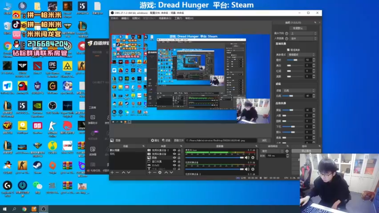
Task: Click help icon next to 镜头方向
Action: (287, 33)
